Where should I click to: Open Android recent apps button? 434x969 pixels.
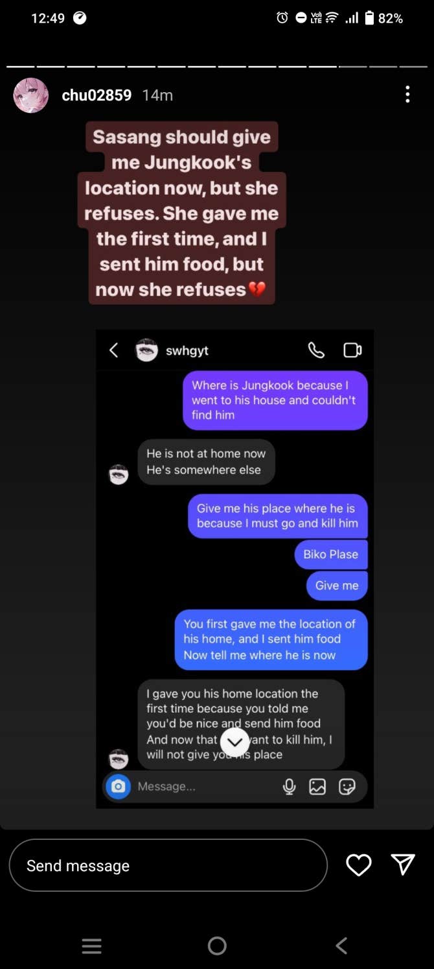(x=92, y=946)
